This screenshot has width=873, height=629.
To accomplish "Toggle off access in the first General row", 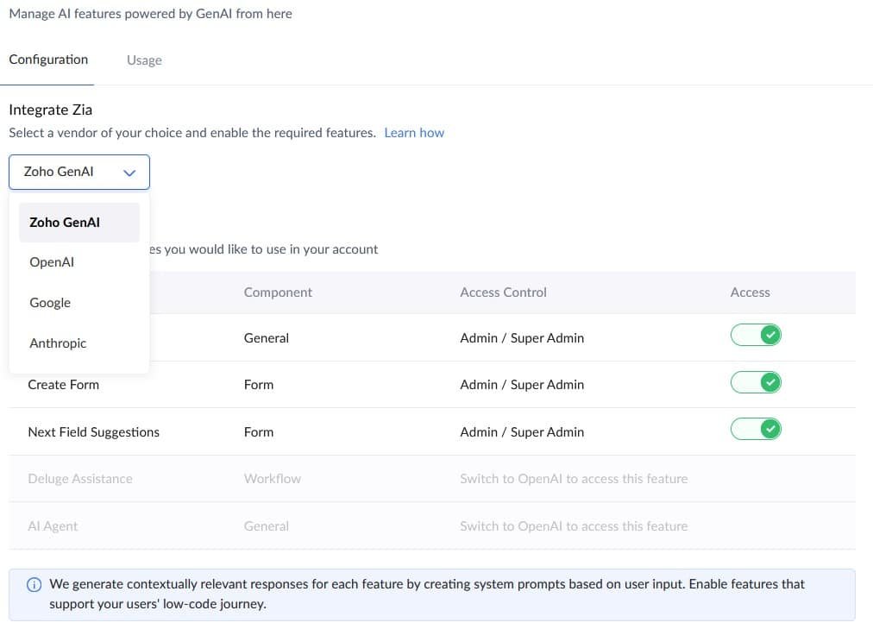I will coord(756,336).
